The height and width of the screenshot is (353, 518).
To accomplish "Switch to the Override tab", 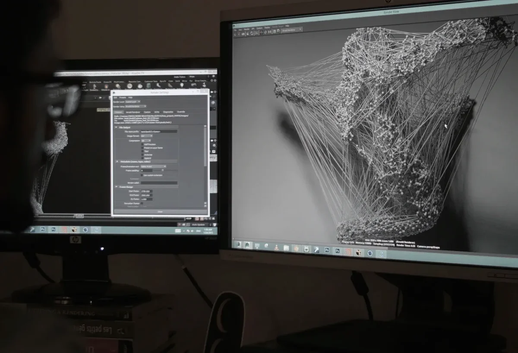I will click(x=181, y=112).
